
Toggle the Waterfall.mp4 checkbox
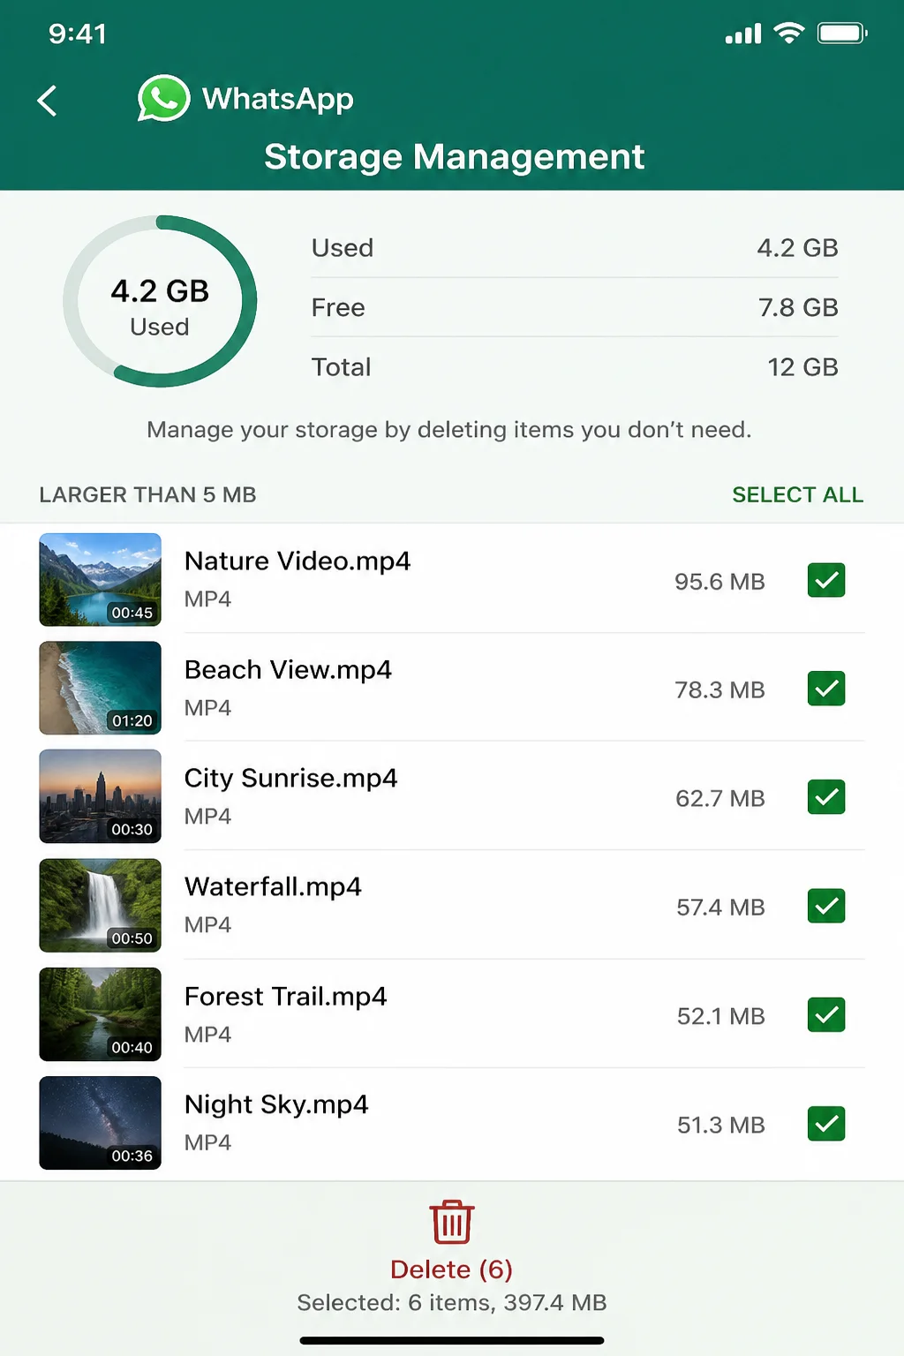[x=826, y=906]
